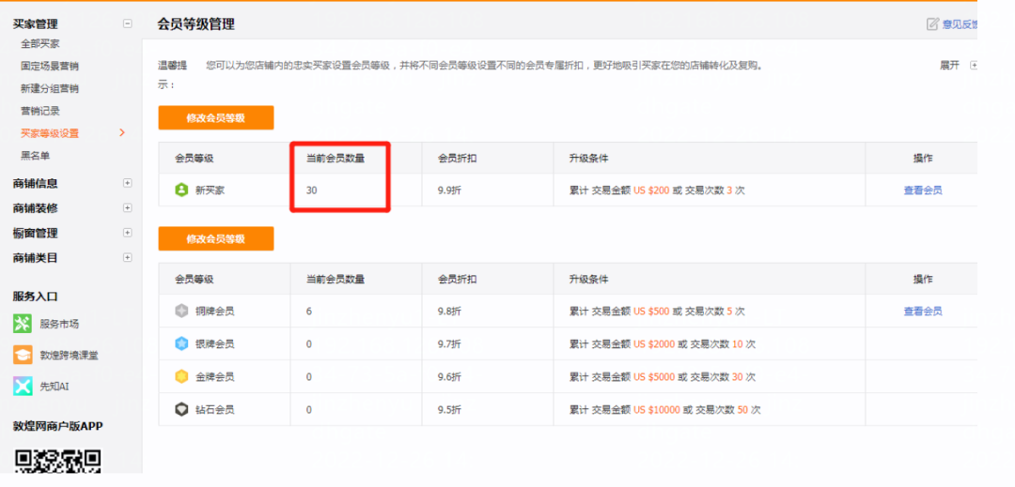Screen dimensions: 1015x487
Task: Click the 银牌会员 badge icon
Action: [x=181, y=343]
